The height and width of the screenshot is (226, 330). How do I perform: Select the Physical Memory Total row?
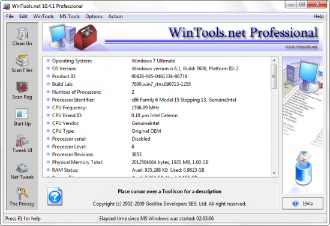click(x=157, y=162)
